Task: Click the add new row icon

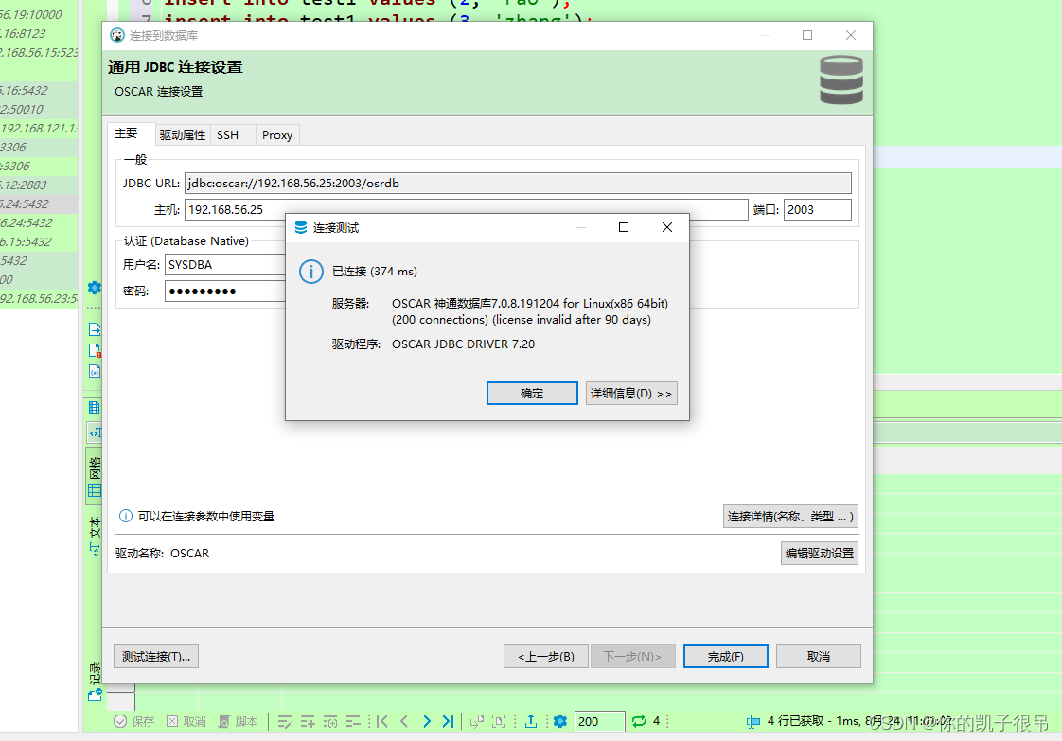Action: tap(308, 721)
